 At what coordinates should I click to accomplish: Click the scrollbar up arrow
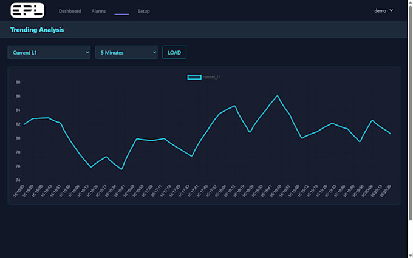[x=411, y=2]
